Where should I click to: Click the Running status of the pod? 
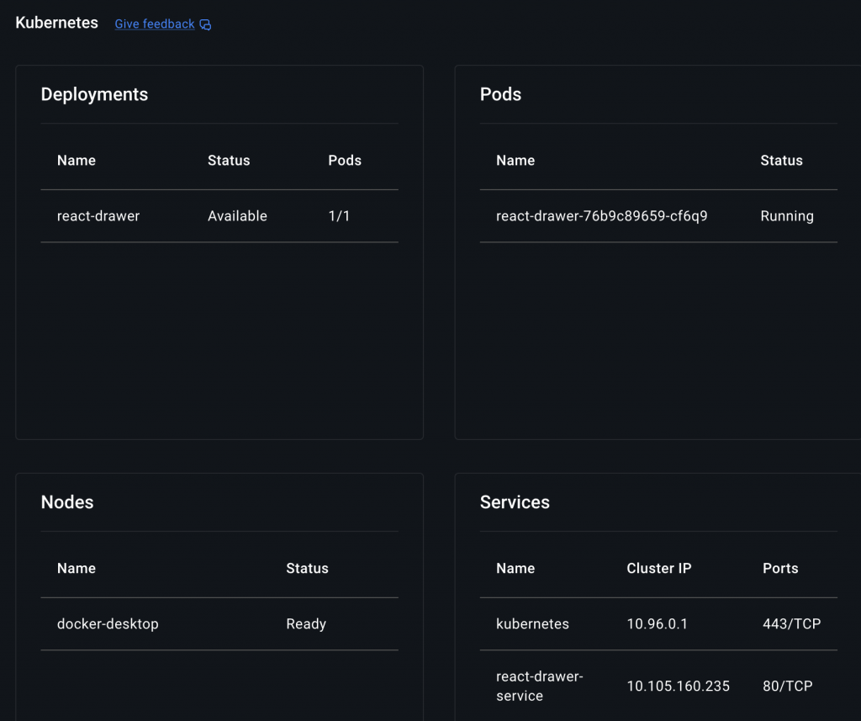pos(786,216)
